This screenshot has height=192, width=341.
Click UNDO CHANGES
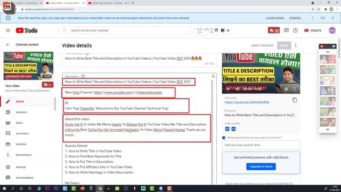pyautogui.click(x=262, y=45)
